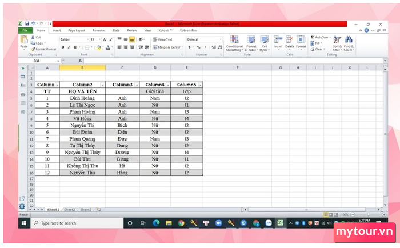
Task: Toggle bold formatting
Action: coord(63,47)
